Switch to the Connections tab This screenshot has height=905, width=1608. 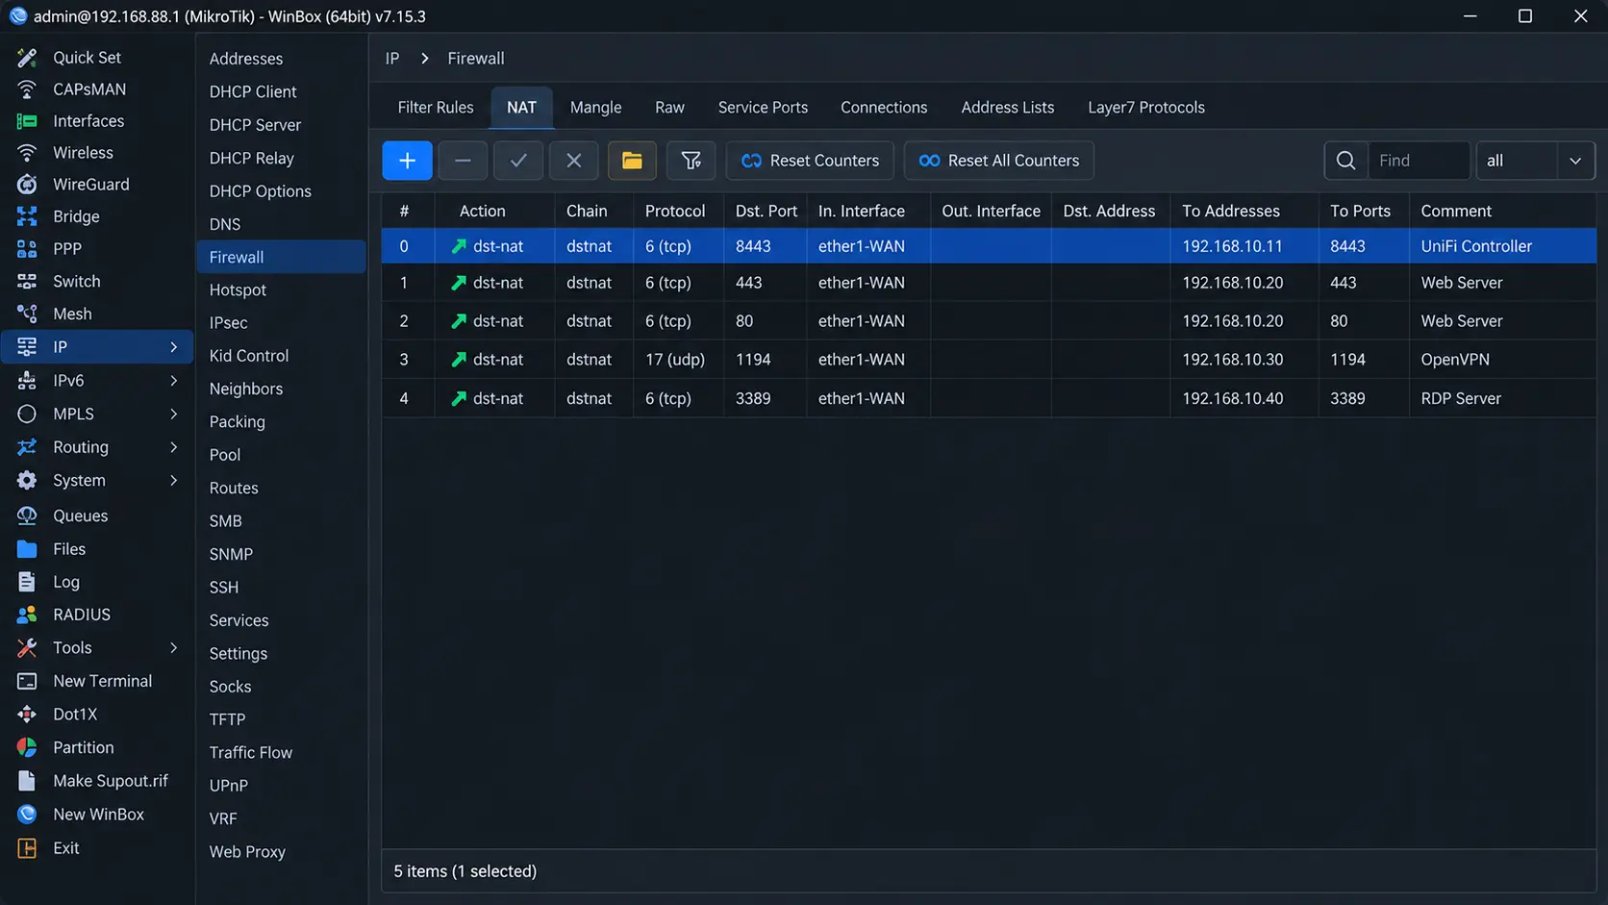point(884,108)
